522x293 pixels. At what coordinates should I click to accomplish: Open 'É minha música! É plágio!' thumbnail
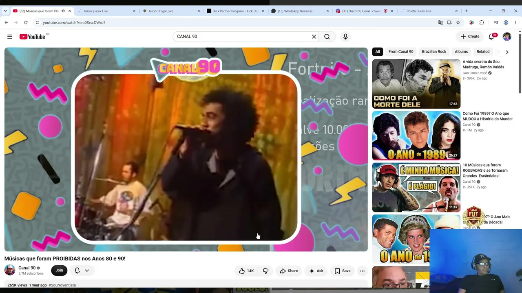click(x=416, y=187)
